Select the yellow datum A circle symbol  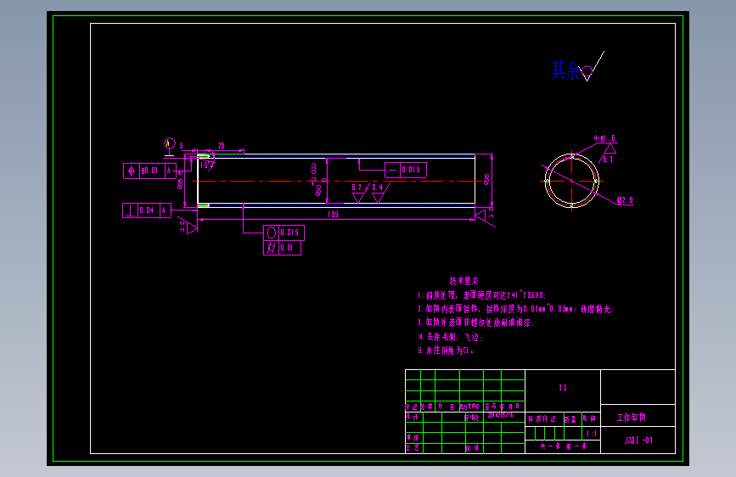click(170, 143)
